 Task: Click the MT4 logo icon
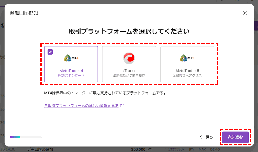[x=71, y=58]
